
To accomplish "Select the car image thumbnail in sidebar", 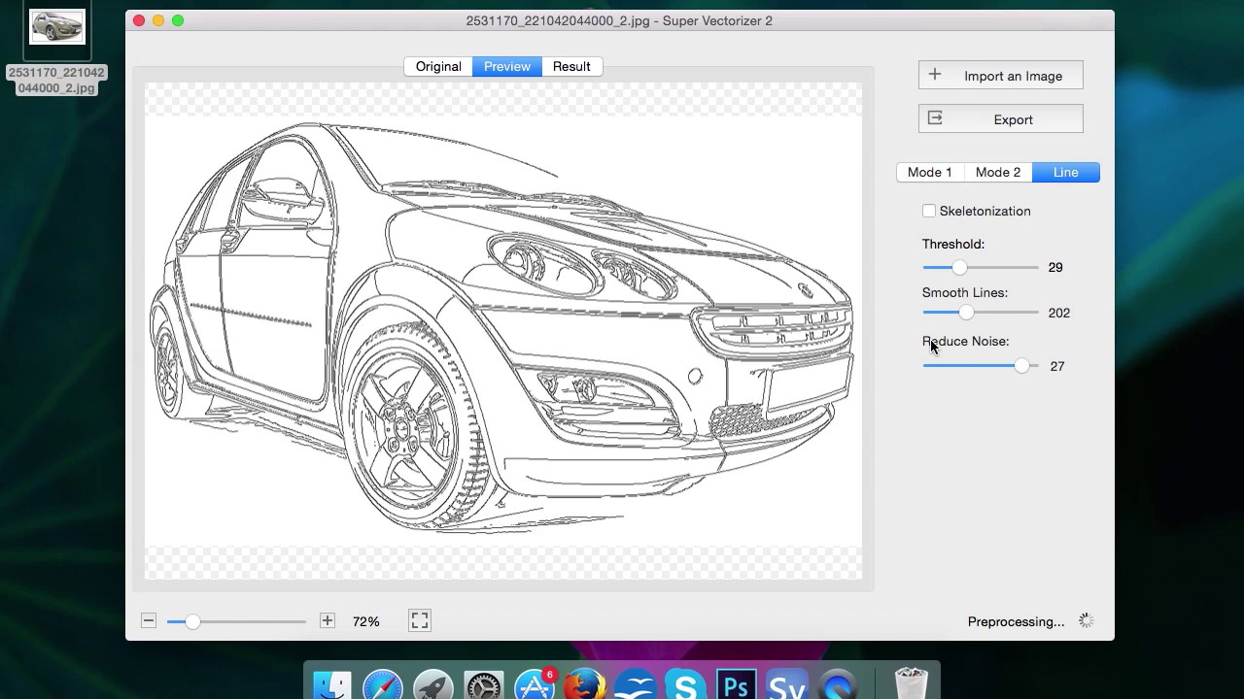I will point(55,28).
